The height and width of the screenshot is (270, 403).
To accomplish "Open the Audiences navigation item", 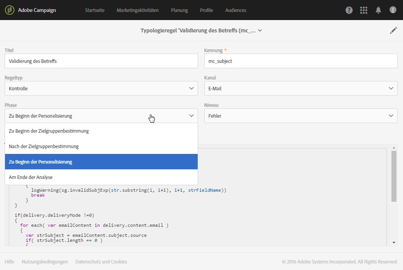I will [x=236, y=10].
